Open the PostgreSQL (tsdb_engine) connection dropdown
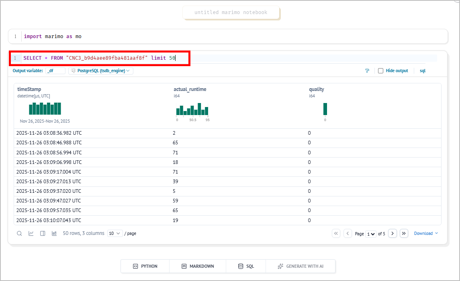This screenshot has height=281, width=460. click(101, 71)
